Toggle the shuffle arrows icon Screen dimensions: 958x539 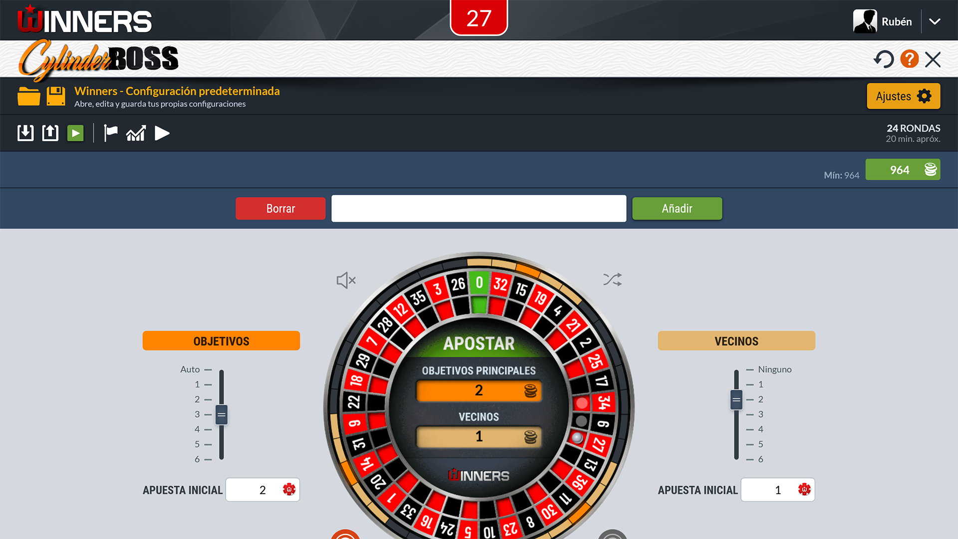click(612, 279)
